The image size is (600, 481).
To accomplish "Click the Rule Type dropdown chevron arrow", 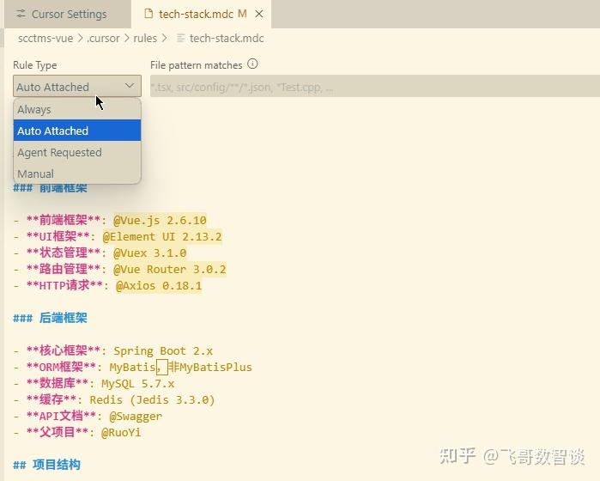I will 130,85.
